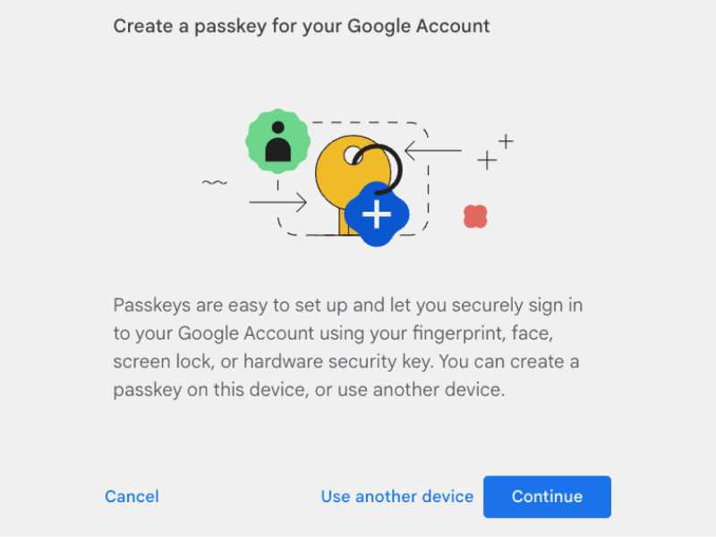The image size is (716, 537).
Task: Cancel the passkey creation dialog
Action: coord(132,497)
